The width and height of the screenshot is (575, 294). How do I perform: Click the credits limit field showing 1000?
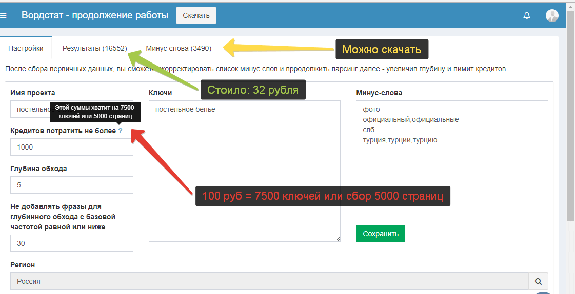tap(71, 147)
